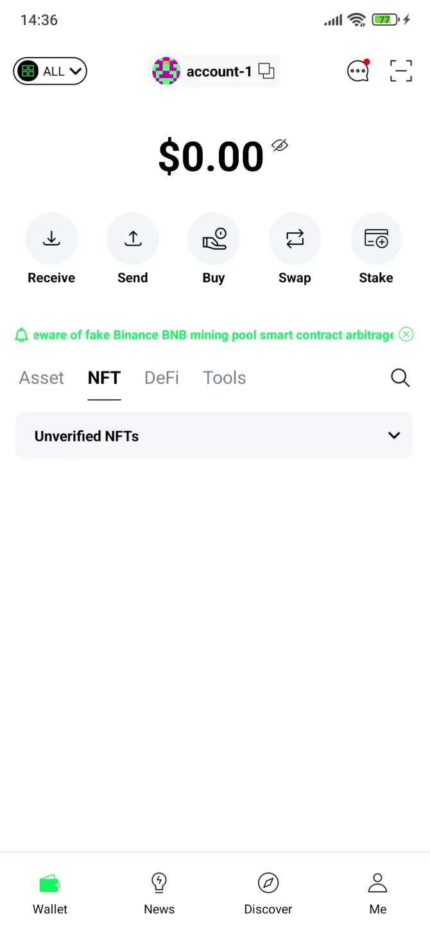430x937 pixels.
Task: Open the Buy crypto icon
Action: (214, 239)
